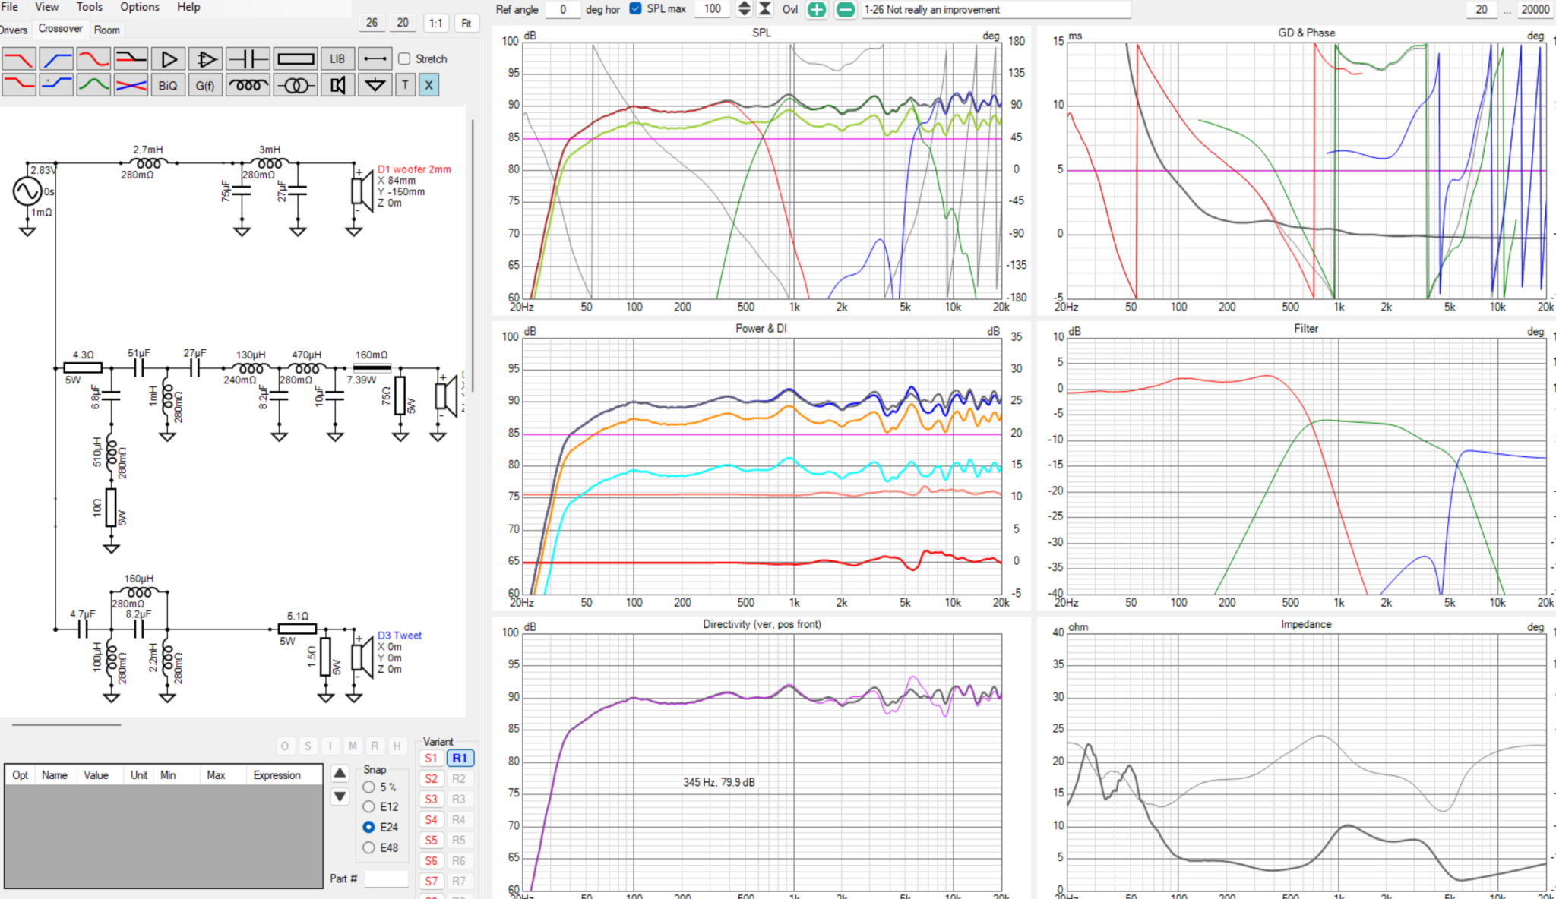Image resolution: width=1556 pixels, height=899 pixels.
Task: Add a G(f) transfer function block
Action: [205, 85]
